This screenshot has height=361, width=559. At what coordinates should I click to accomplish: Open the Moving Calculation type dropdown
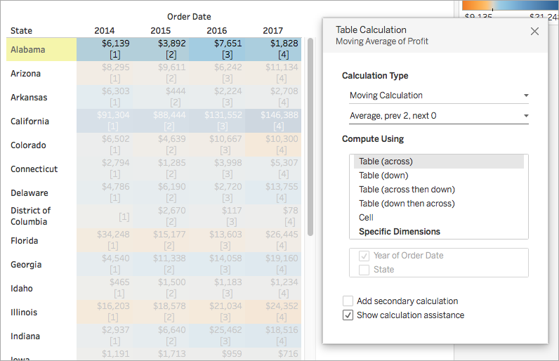tap(439, 96)
